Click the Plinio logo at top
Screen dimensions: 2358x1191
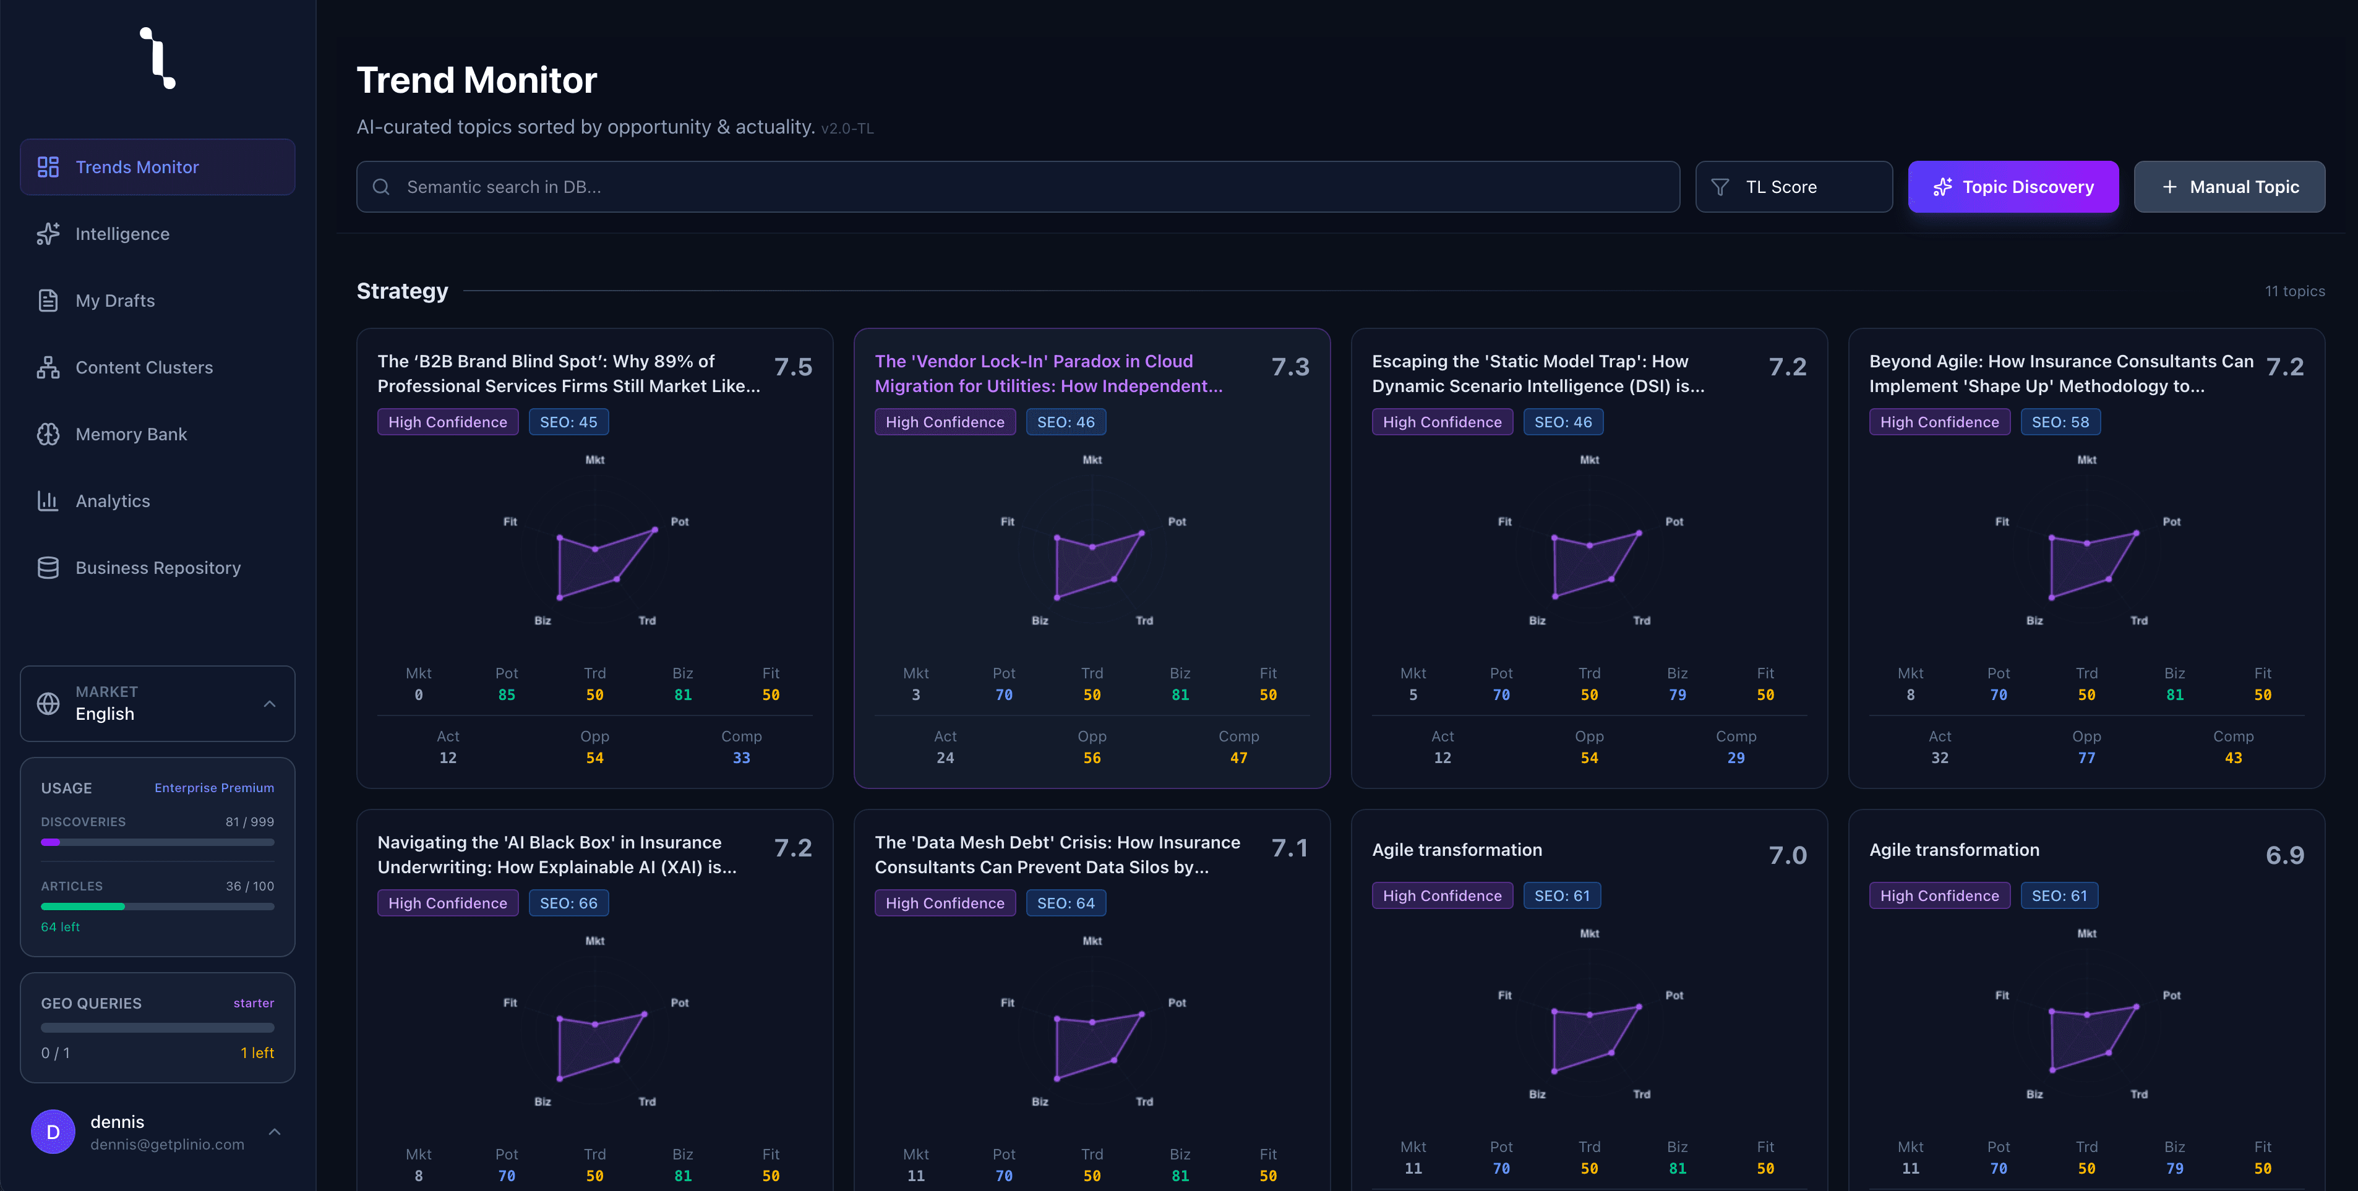tap(158, 59)
